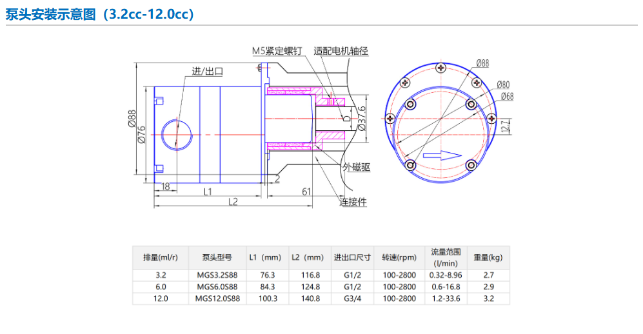The height and width of the screenshot is (334, 643).
Task: Click the 重量(kg) table header
Action: pyautogui.click(x=488, y=257)
